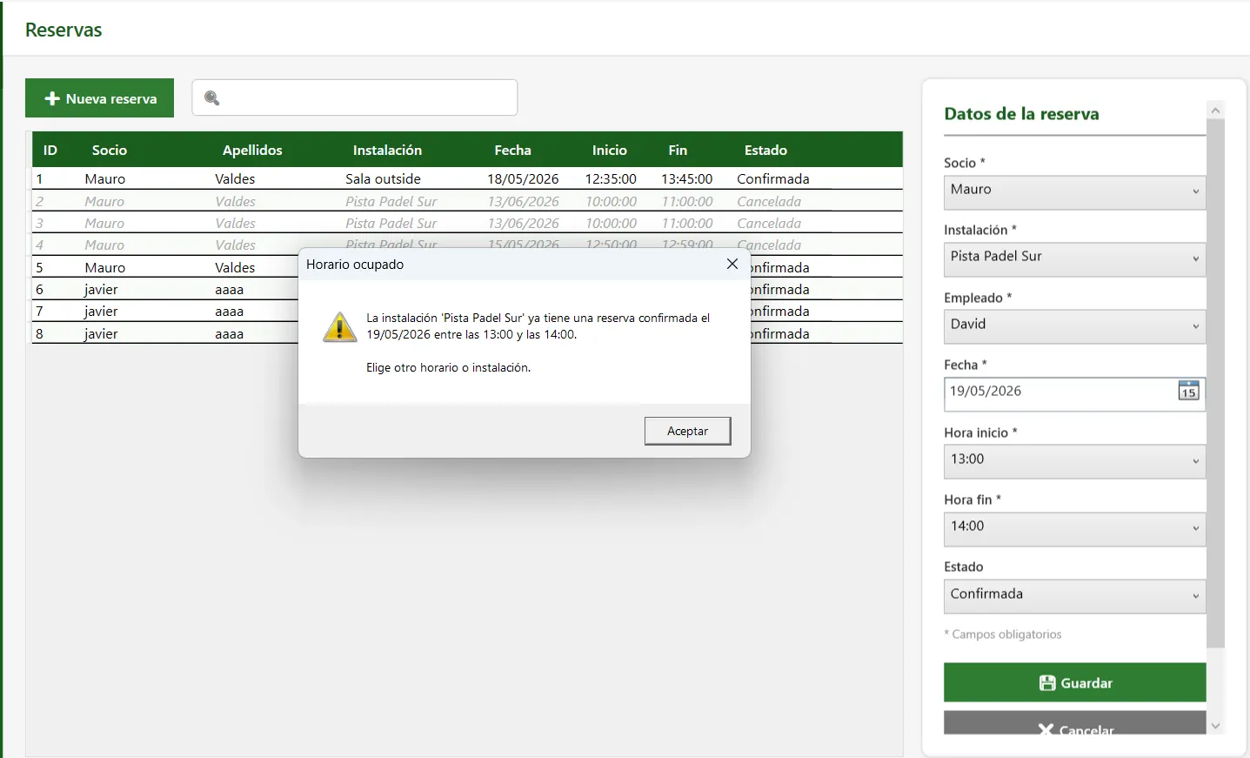Screen dimensions: 1250x758
Task: Click the Cancelar button in form
Action: pos(1075,724)
